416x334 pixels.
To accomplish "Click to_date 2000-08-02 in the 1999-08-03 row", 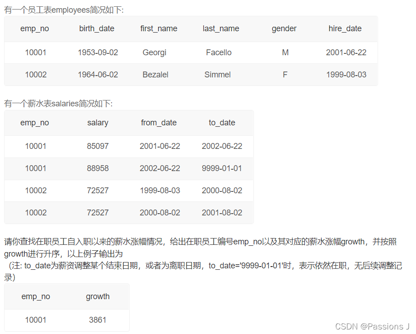I will click(x=222, y=191).
